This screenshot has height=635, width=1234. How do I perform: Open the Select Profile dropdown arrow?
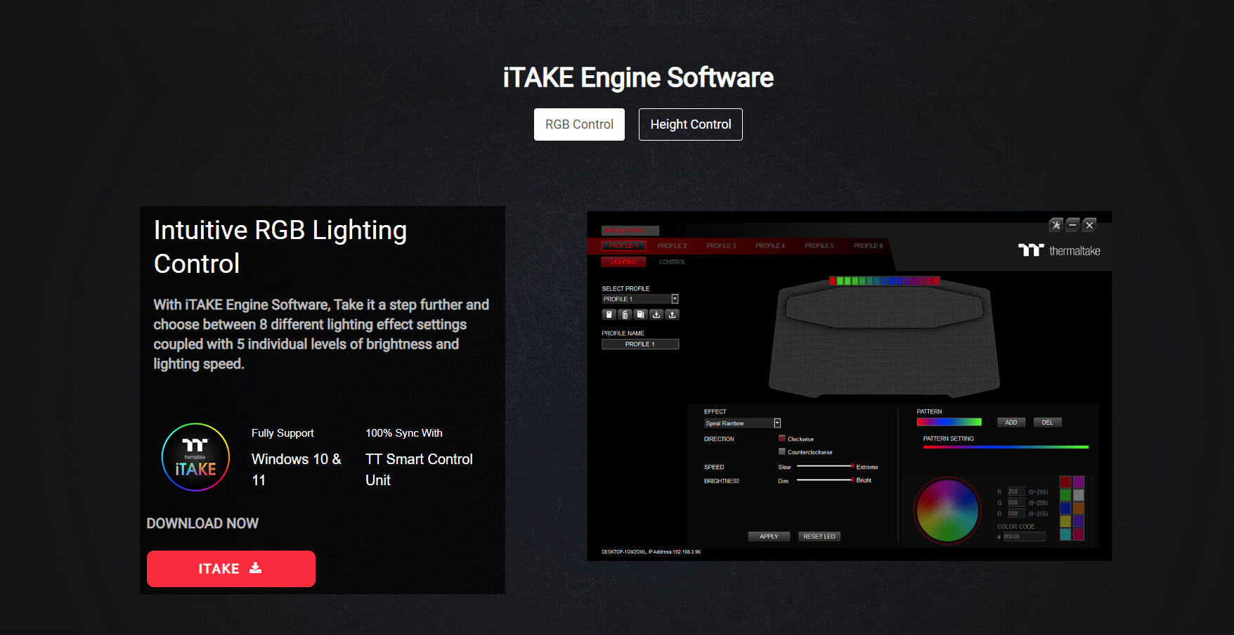(x=675, y=299)
